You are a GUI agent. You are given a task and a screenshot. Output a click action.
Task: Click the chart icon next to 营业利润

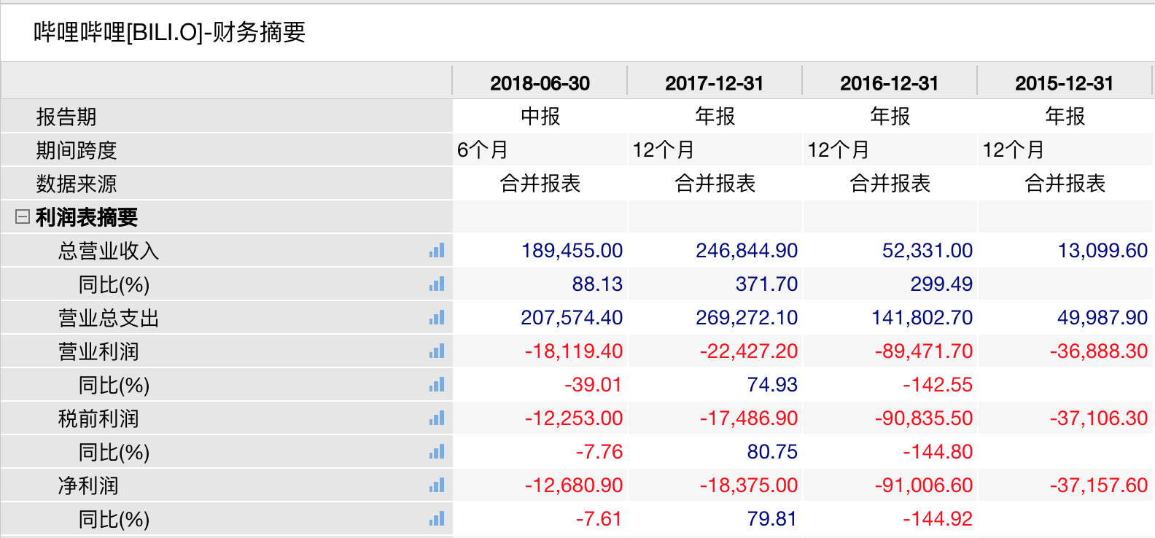tap(437, 351)
